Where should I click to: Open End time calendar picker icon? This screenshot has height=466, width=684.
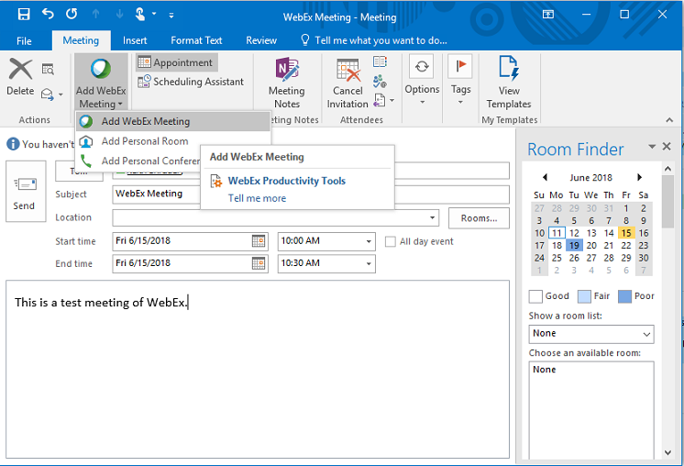259,263
